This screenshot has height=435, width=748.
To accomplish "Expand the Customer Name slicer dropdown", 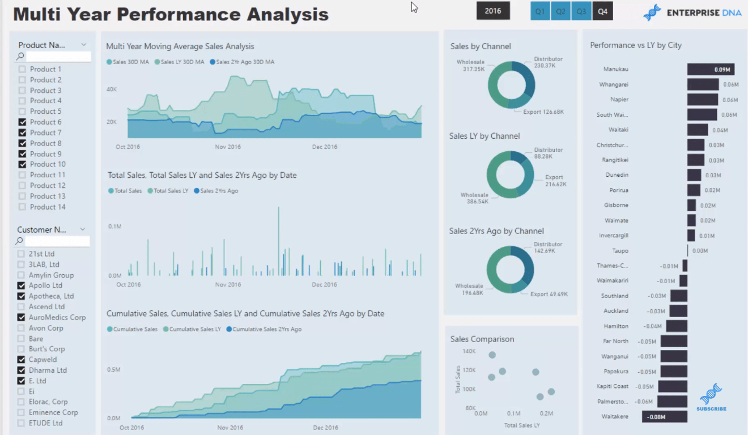I will pos(83,229).
